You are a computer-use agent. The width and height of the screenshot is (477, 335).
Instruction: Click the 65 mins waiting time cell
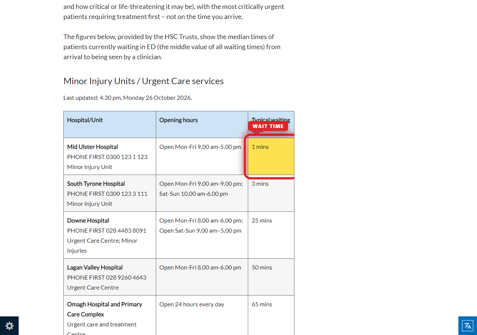click(x=271, y=315)
